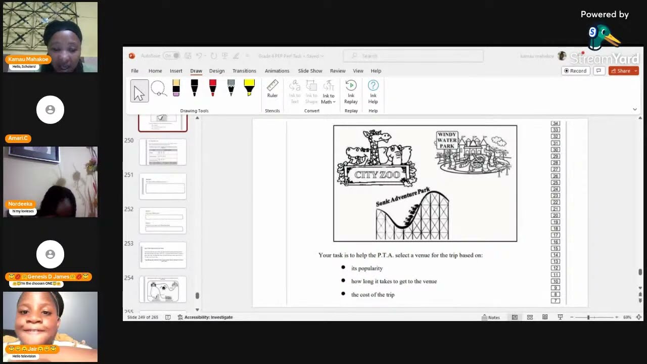Click the account name kamau mahakoe
This screenshot has height=364, width=647.
click(x=537, y=56)
